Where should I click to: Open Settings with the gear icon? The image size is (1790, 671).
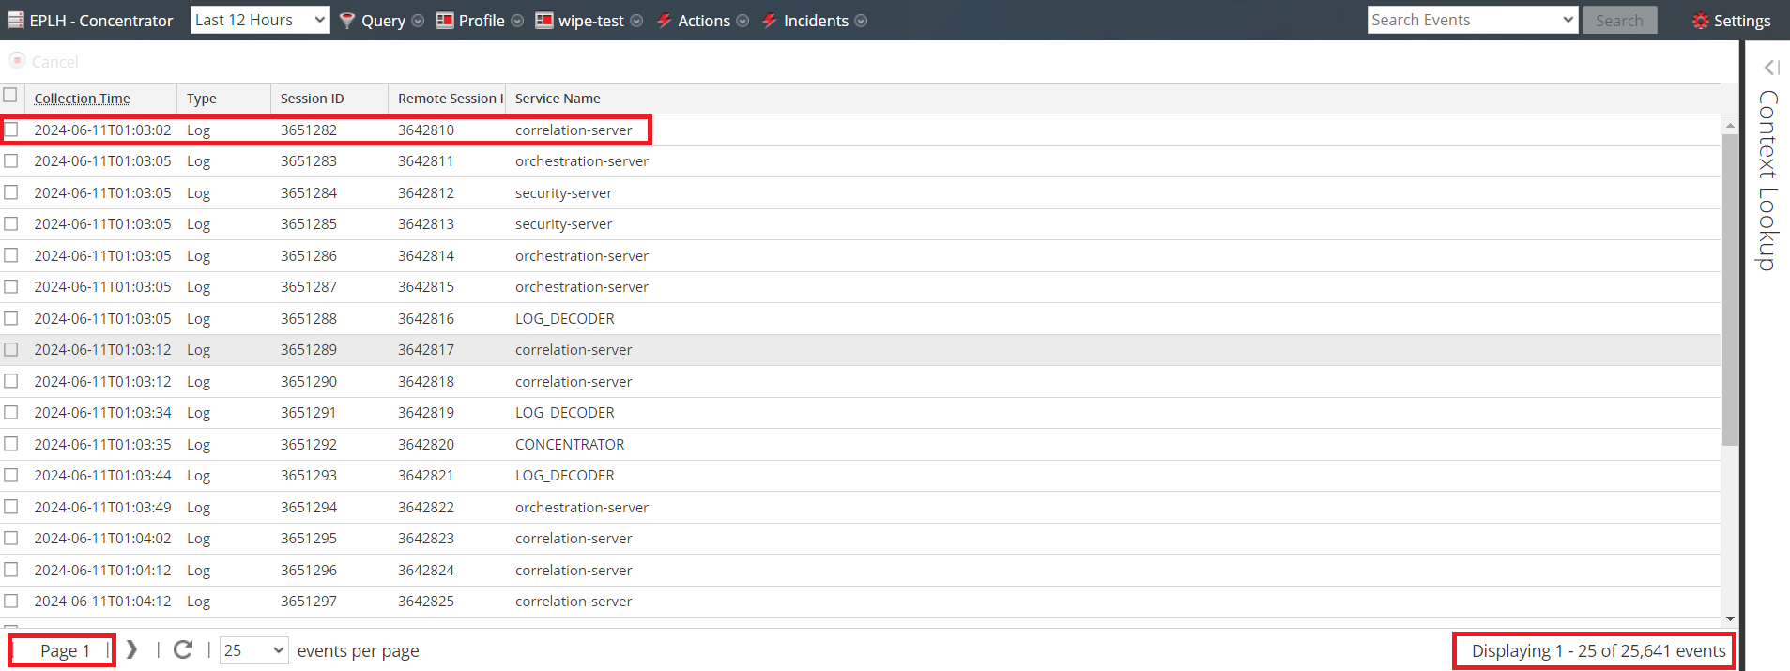click(x=1700, y=21)
